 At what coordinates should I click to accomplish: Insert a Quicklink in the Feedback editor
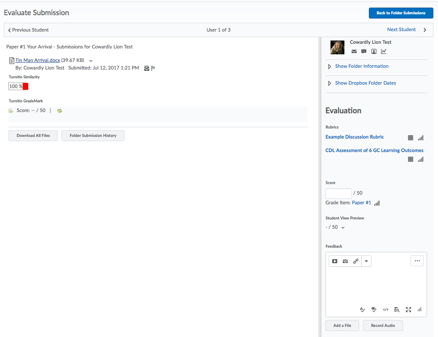click(355, 261)
